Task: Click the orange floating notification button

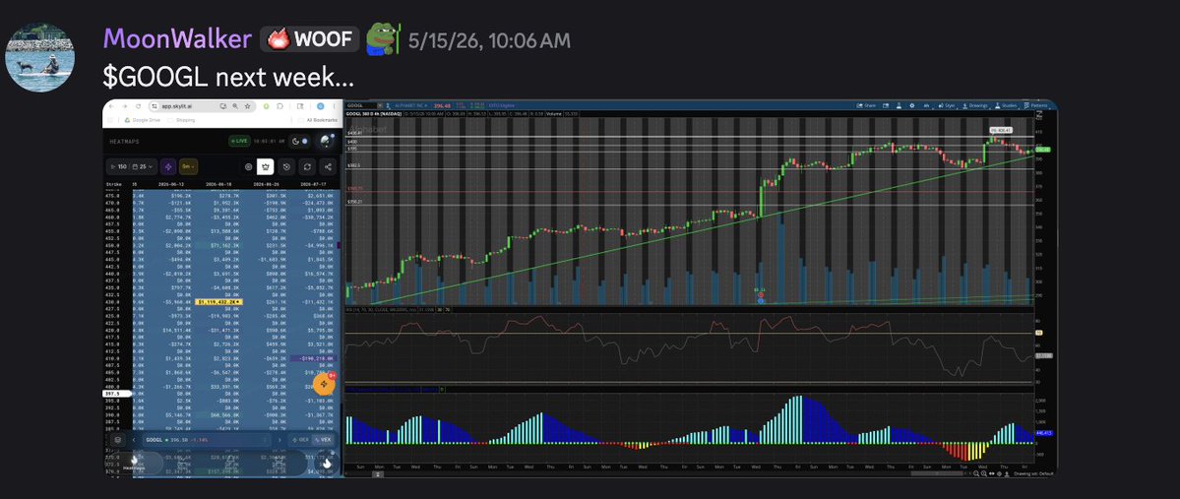Action: 325,384
